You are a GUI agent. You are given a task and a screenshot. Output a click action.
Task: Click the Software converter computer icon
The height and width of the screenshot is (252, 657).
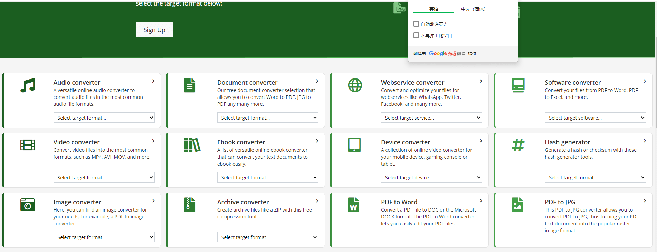pyautogui.click(x=518, y=85)
